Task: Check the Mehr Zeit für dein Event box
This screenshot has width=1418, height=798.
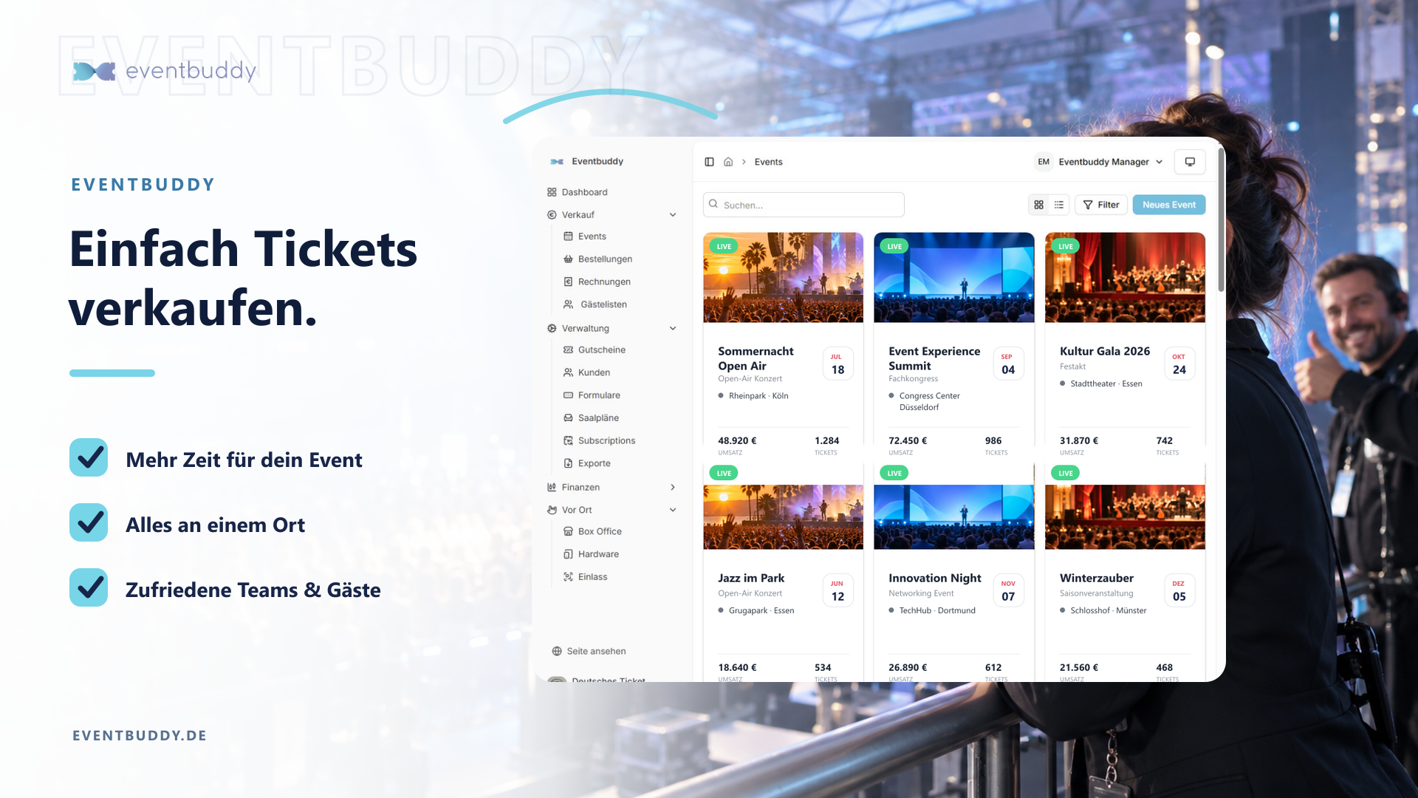Action: coord(89,457)
